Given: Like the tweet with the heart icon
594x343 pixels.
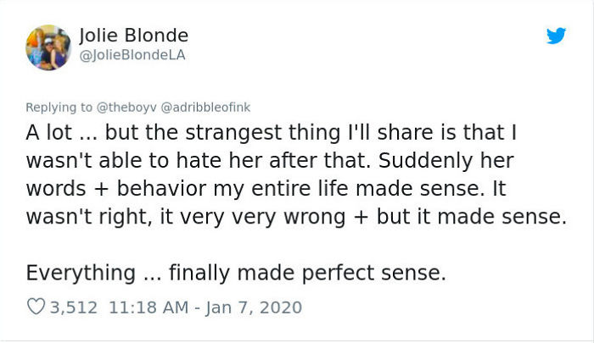Looking at the screenshot, I should coord(35,305).
